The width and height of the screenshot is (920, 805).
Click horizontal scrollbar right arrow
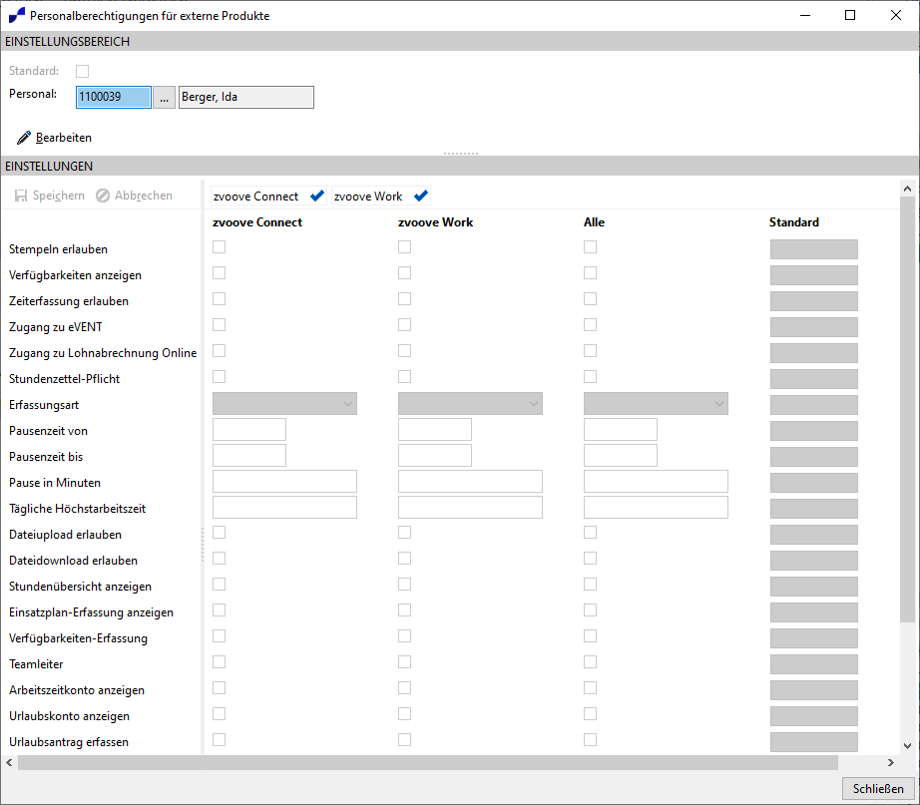pyautogui.click(x=891, y=763)
